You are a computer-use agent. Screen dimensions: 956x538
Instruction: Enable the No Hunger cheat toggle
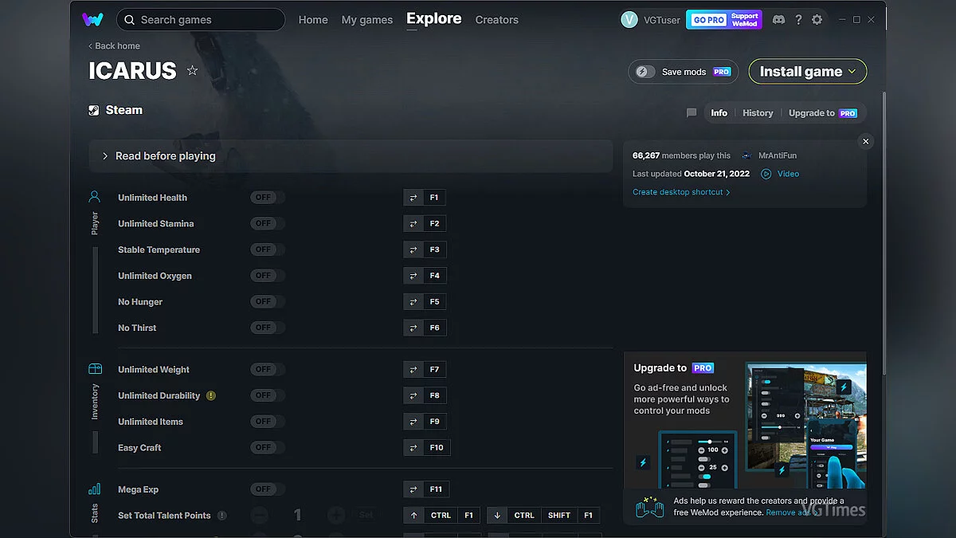coord(267,302)
